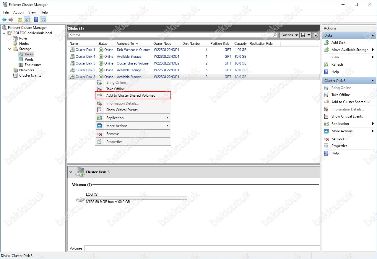Choose Add to Cluster Shared Volumes
377x259 pixels.
133,95
